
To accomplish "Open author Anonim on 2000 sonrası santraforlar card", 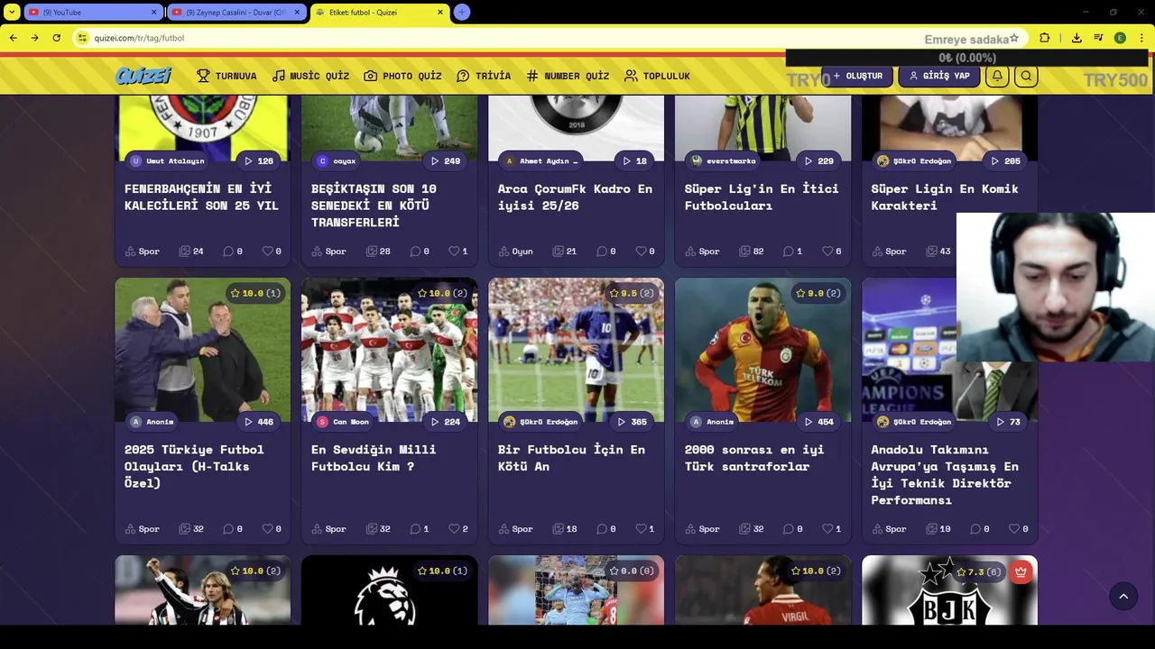I will click(x=713, y=421).
